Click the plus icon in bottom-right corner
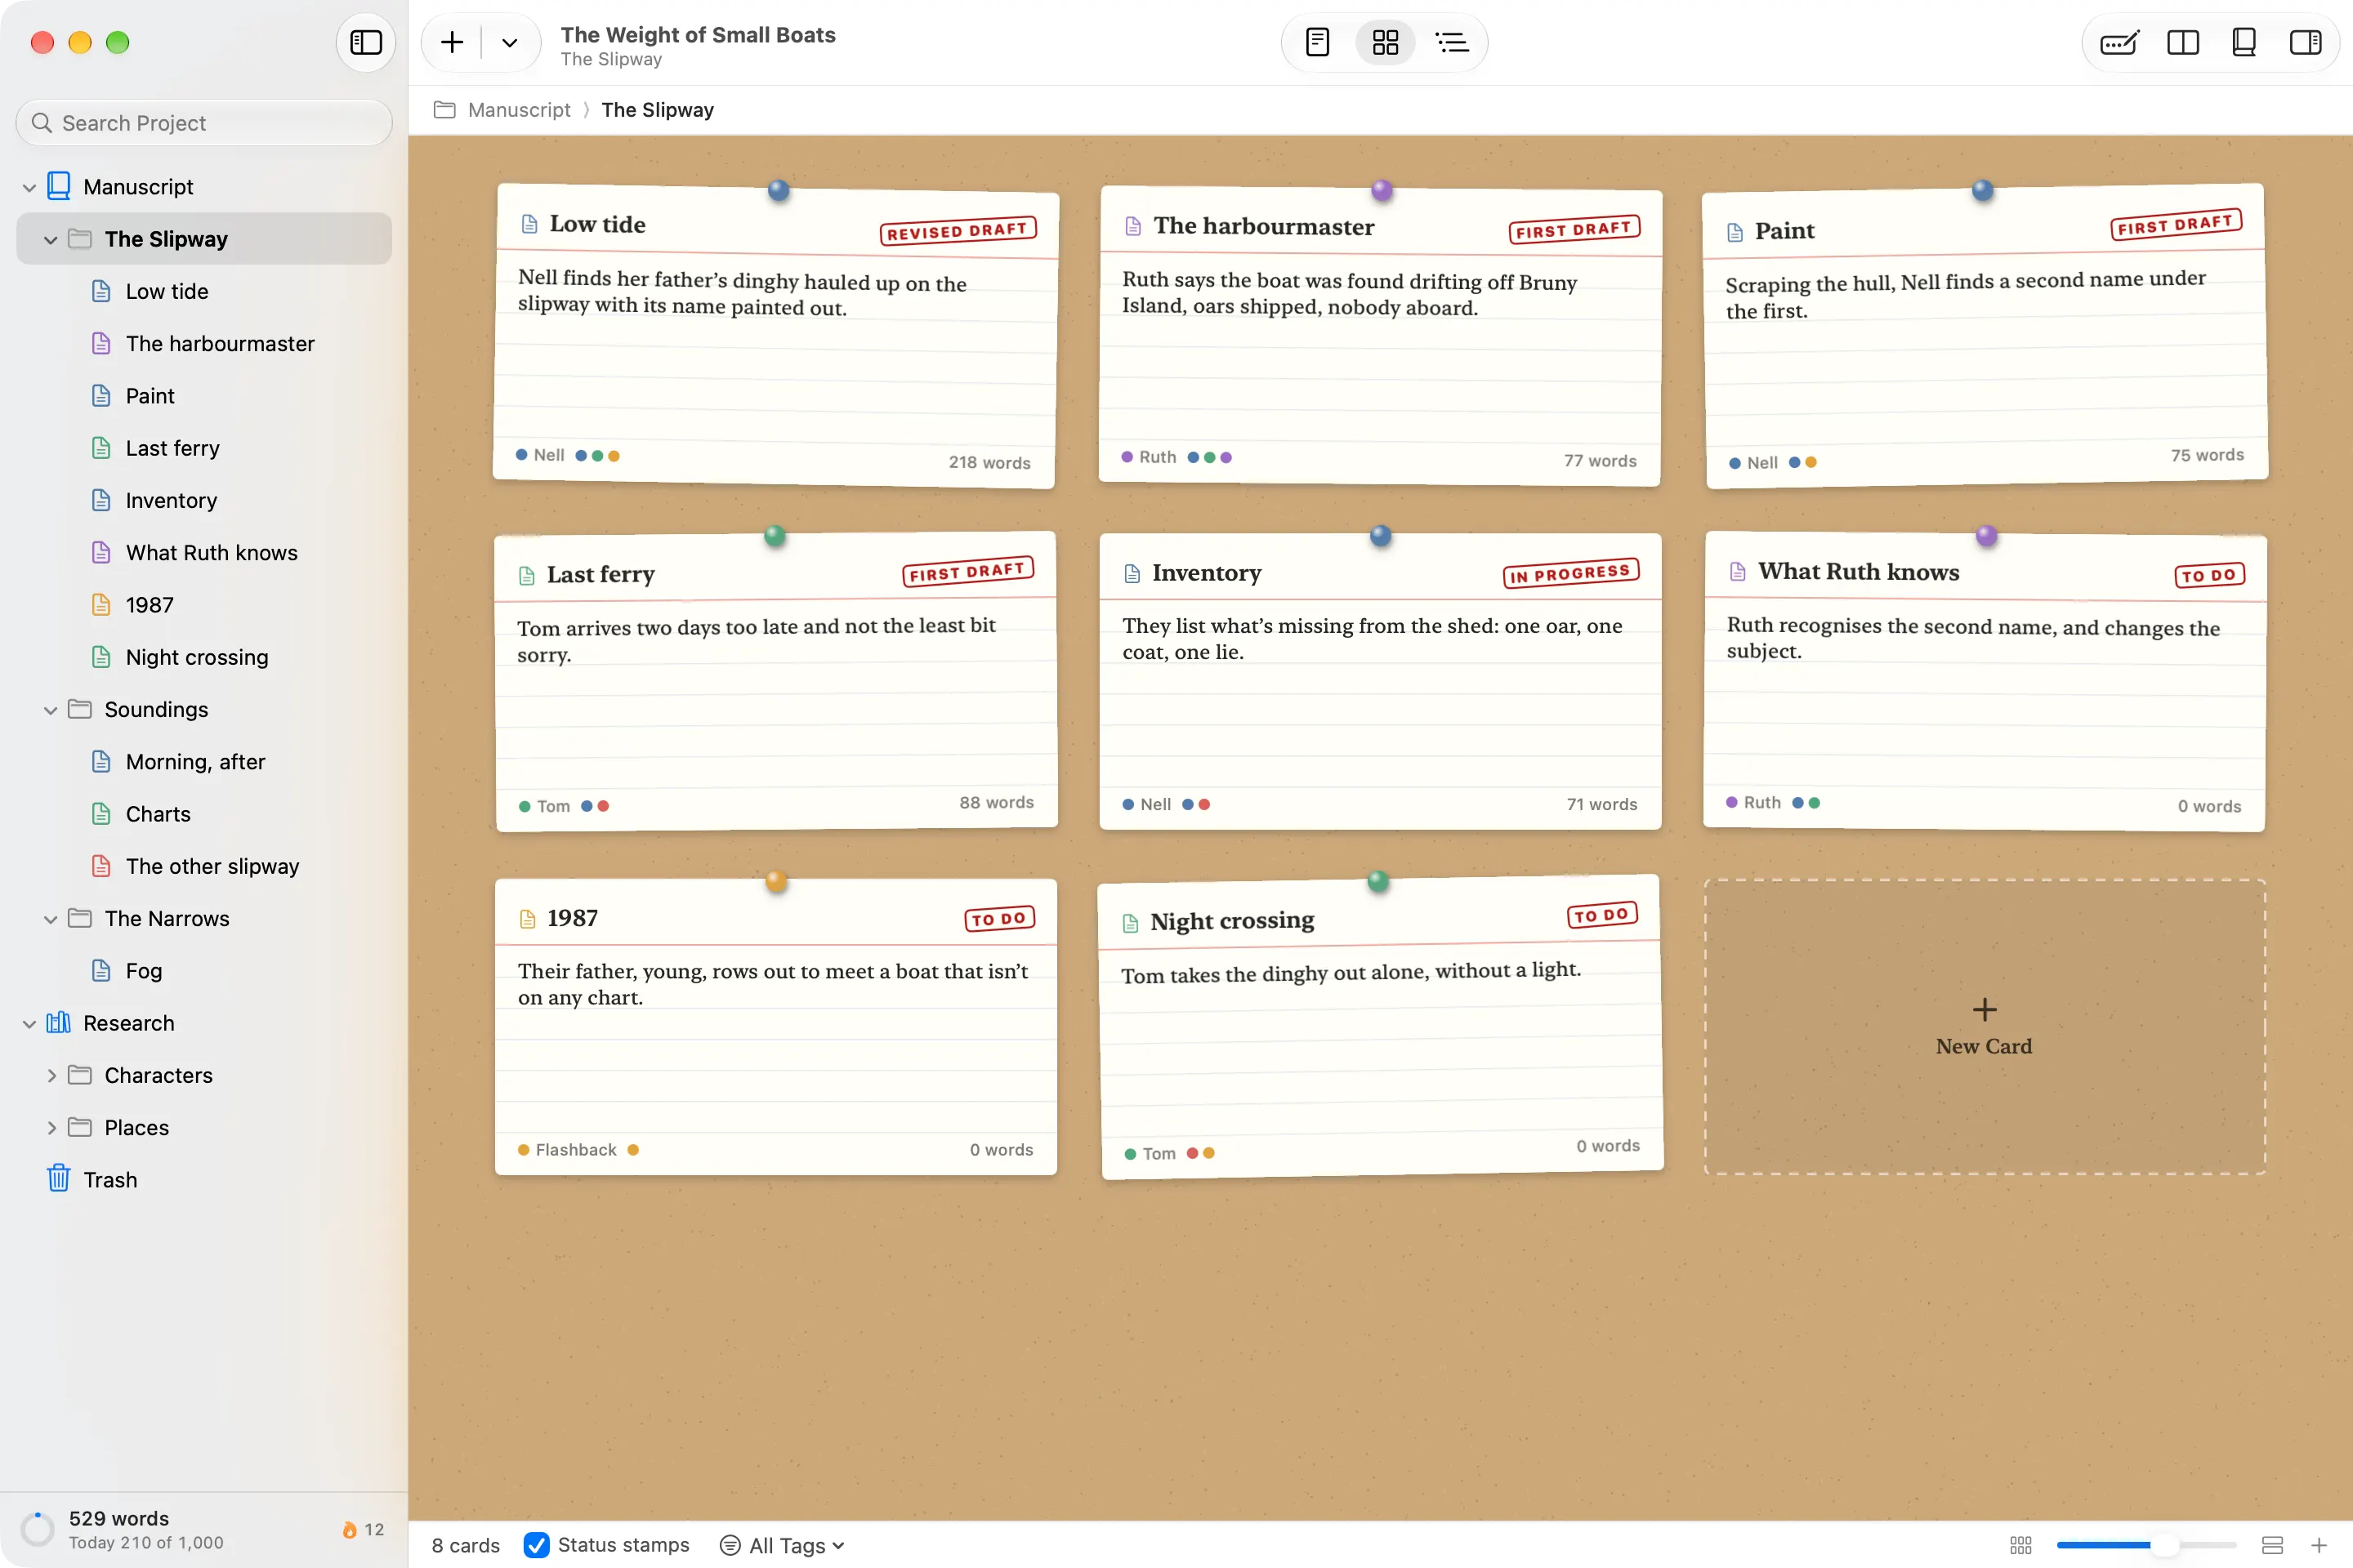Screen dimensions: 2353x1568 [2319, 1545]
